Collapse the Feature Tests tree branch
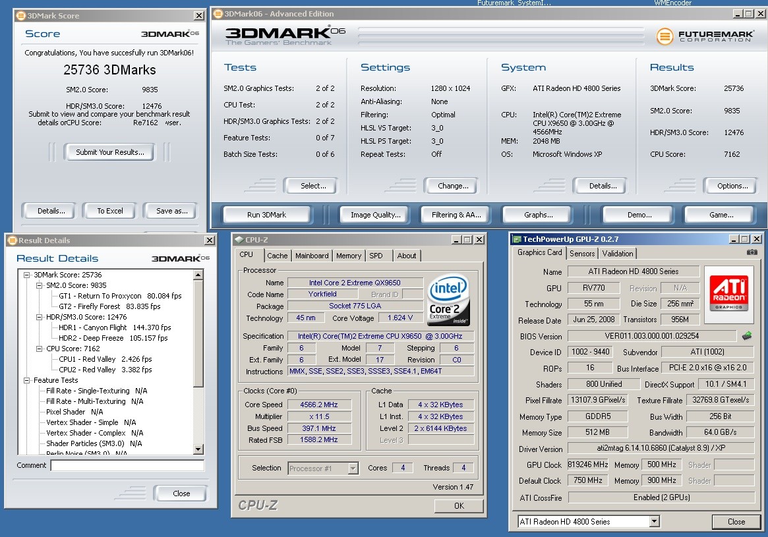The width and height of the screenshot is (768, 537). pos(27,380)
